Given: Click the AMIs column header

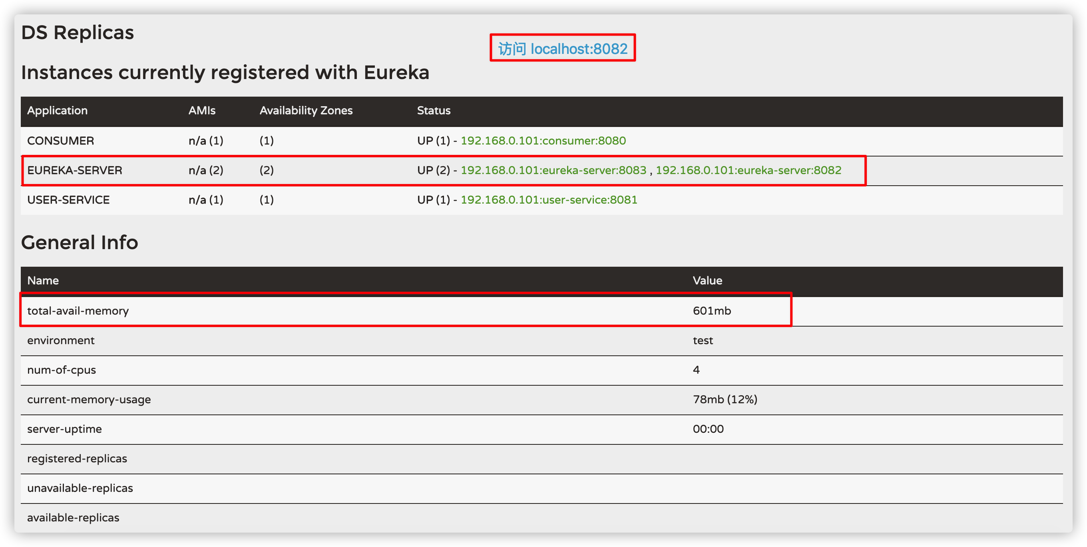Looking at the screenshot, I should [202, 111].
